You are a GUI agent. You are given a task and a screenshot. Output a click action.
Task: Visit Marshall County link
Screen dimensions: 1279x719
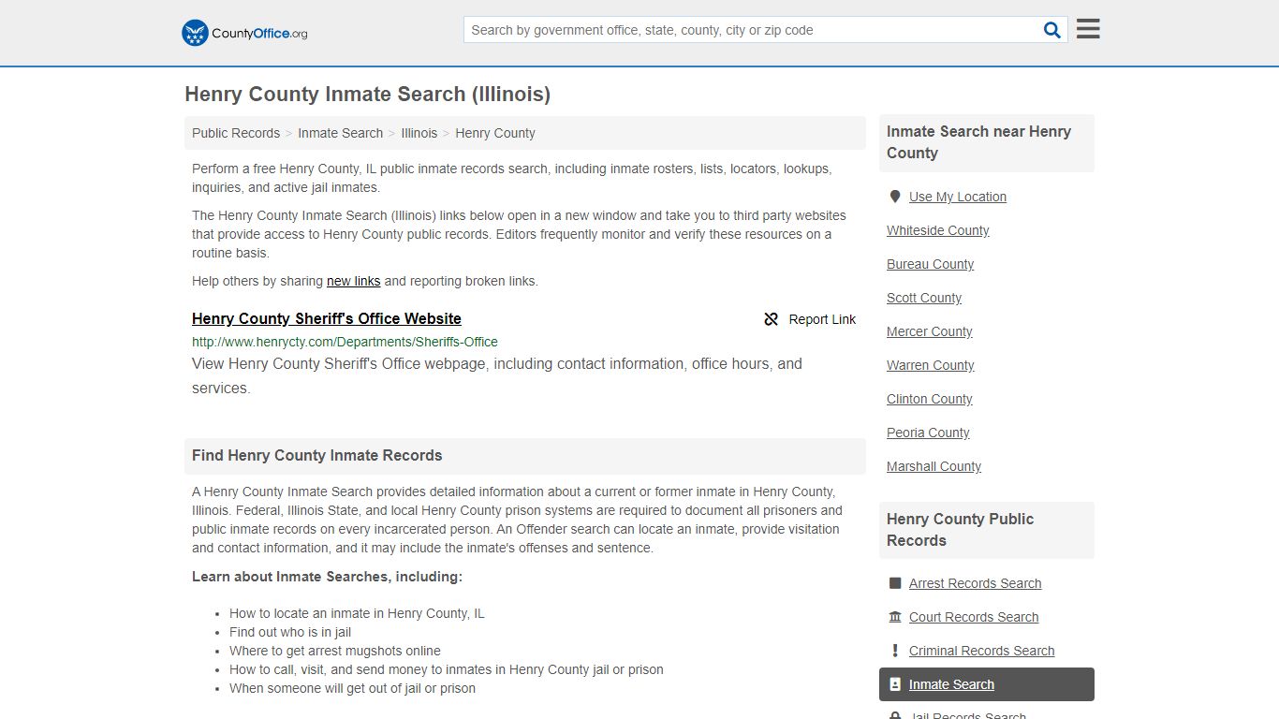click(x=934, y=466)
